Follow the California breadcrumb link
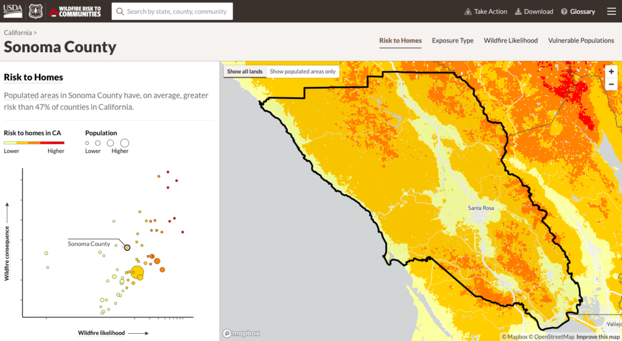Image resolution: width=622 pixels, height=341 pixels. coord(18,32)
